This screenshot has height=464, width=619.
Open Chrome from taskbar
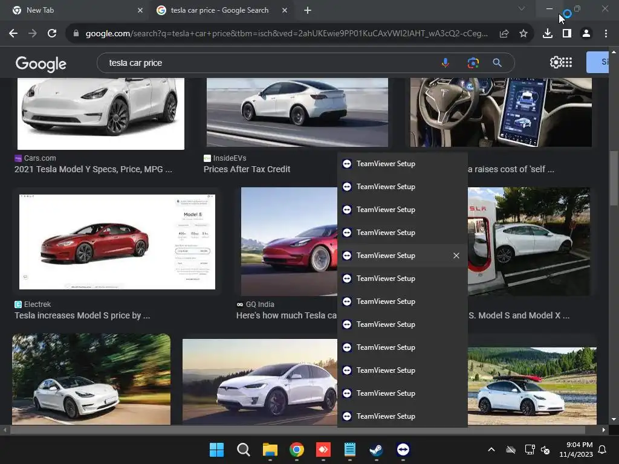point(297,449)
